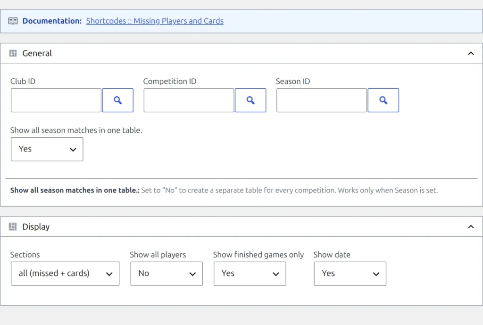Collapse the Display panel with its chevron

pos(471,227)
